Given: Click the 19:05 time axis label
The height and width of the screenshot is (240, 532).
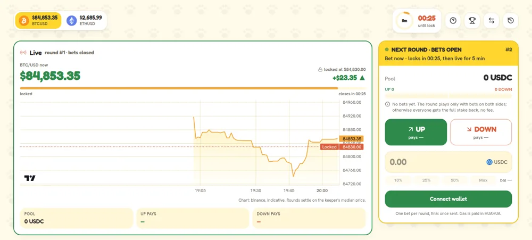Looking at the screenshot, I should pos(200,191).
